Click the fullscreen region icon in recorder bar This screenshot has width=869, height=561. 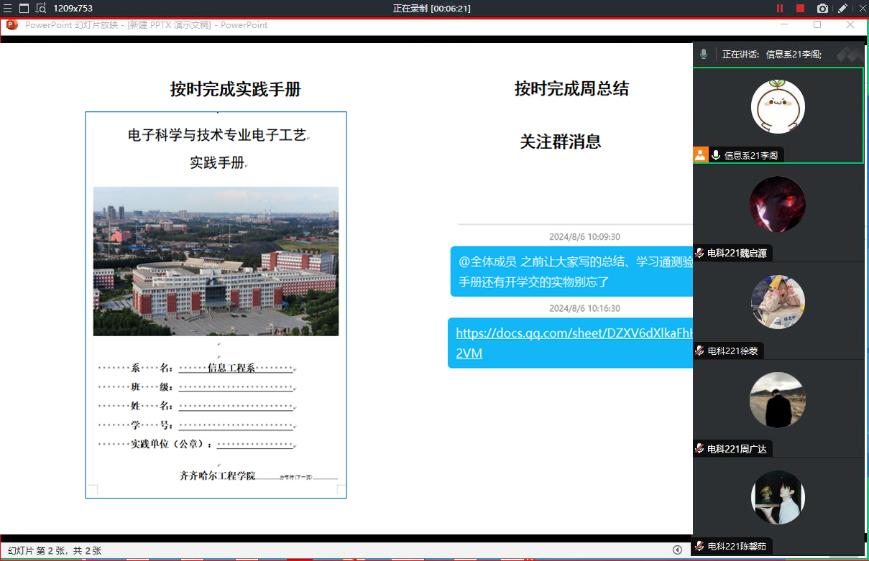pyautogui.click(x=24, y=9)
